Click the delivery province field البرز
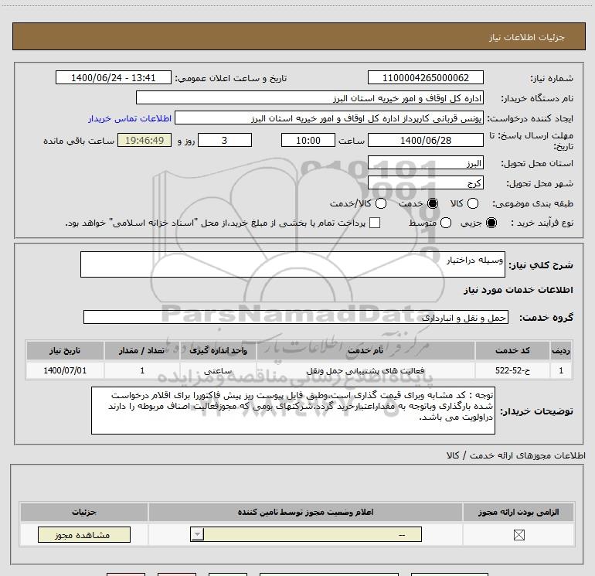The image size is (595, 576). [425, 163]
